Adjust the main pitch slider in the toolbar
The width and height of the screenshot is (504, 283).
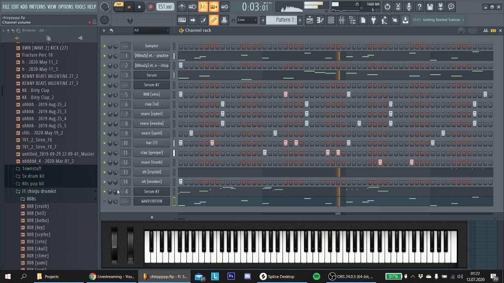[x=130, y=20]
